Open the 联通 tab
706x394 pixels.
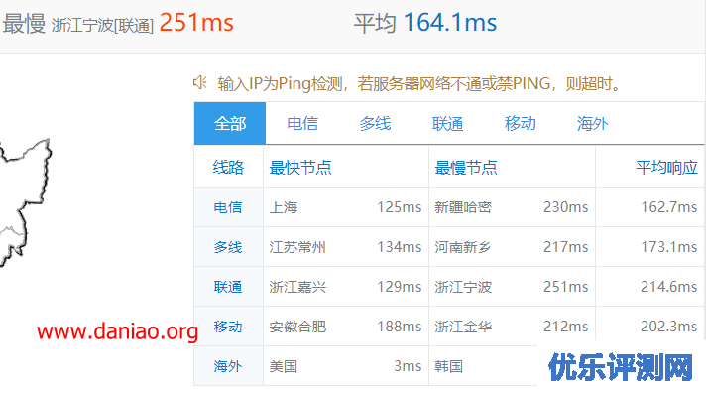pyautogui.click(x=447, y=123)
